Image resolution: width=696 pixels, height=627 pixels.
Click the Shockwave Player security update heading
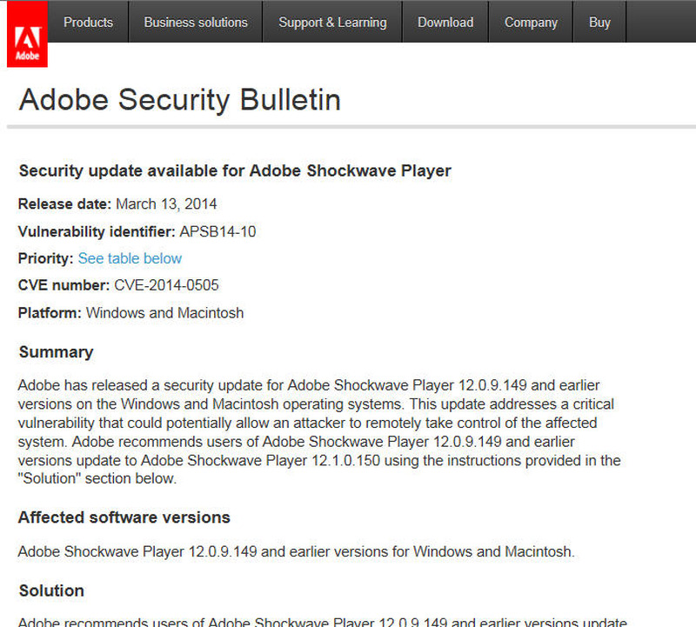(x=235, y=170)
